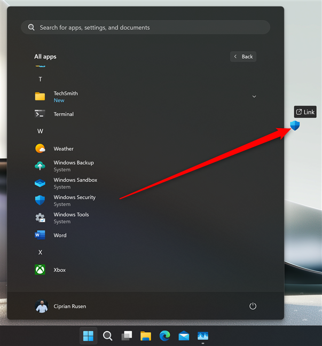Viewport: 322px width, 346px height.
Task: Click the "Windows Sandbox" entry text
Action: (75, 180)
